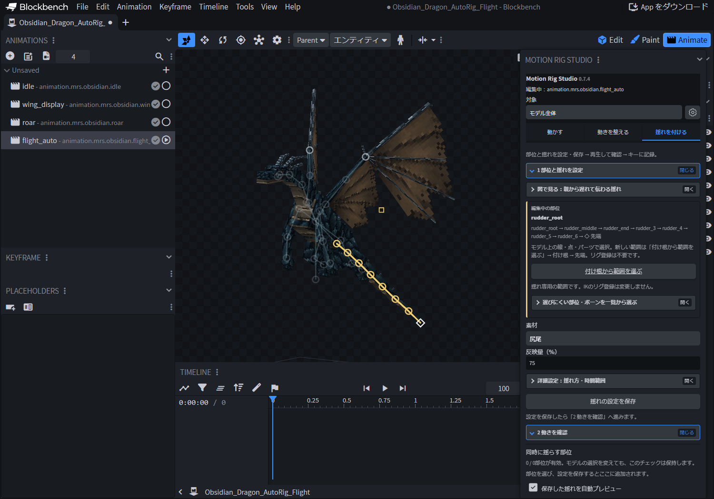Toggle auto preview saved sway checkbox

[533, 488]
